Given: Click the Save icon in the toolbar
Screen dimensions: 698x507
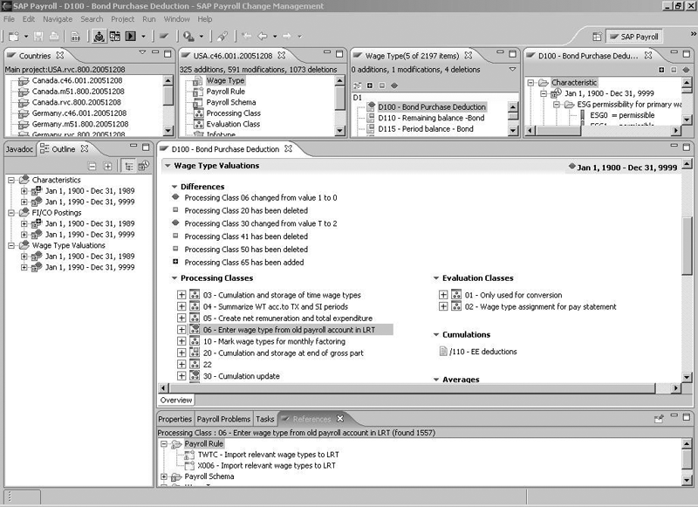Looking at the screenshot, I should [x=38, y=37].
